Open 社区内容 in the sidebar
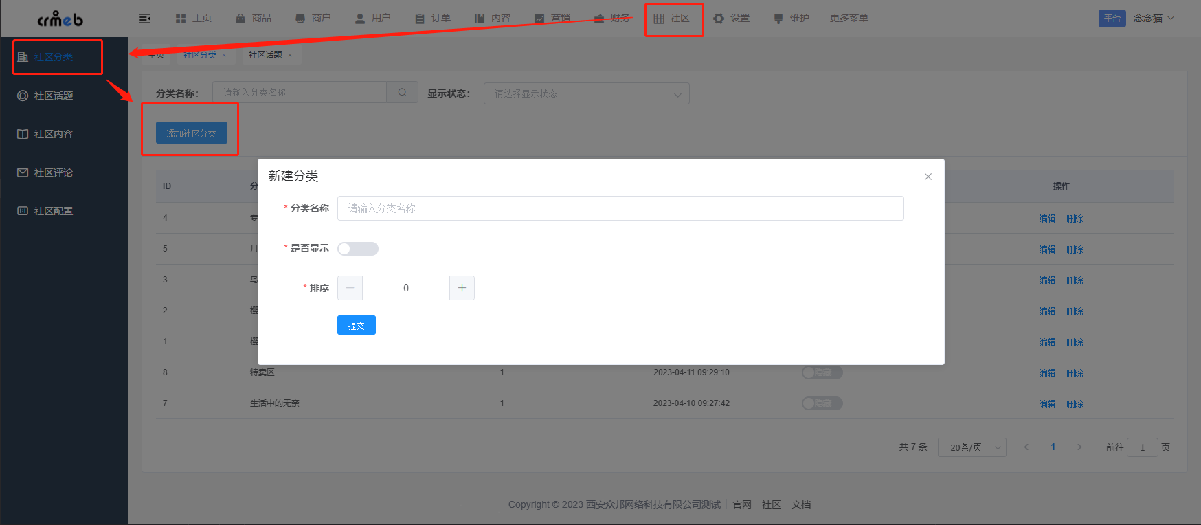Viewport: 1201px width, 525px height. tap(54, 134)
